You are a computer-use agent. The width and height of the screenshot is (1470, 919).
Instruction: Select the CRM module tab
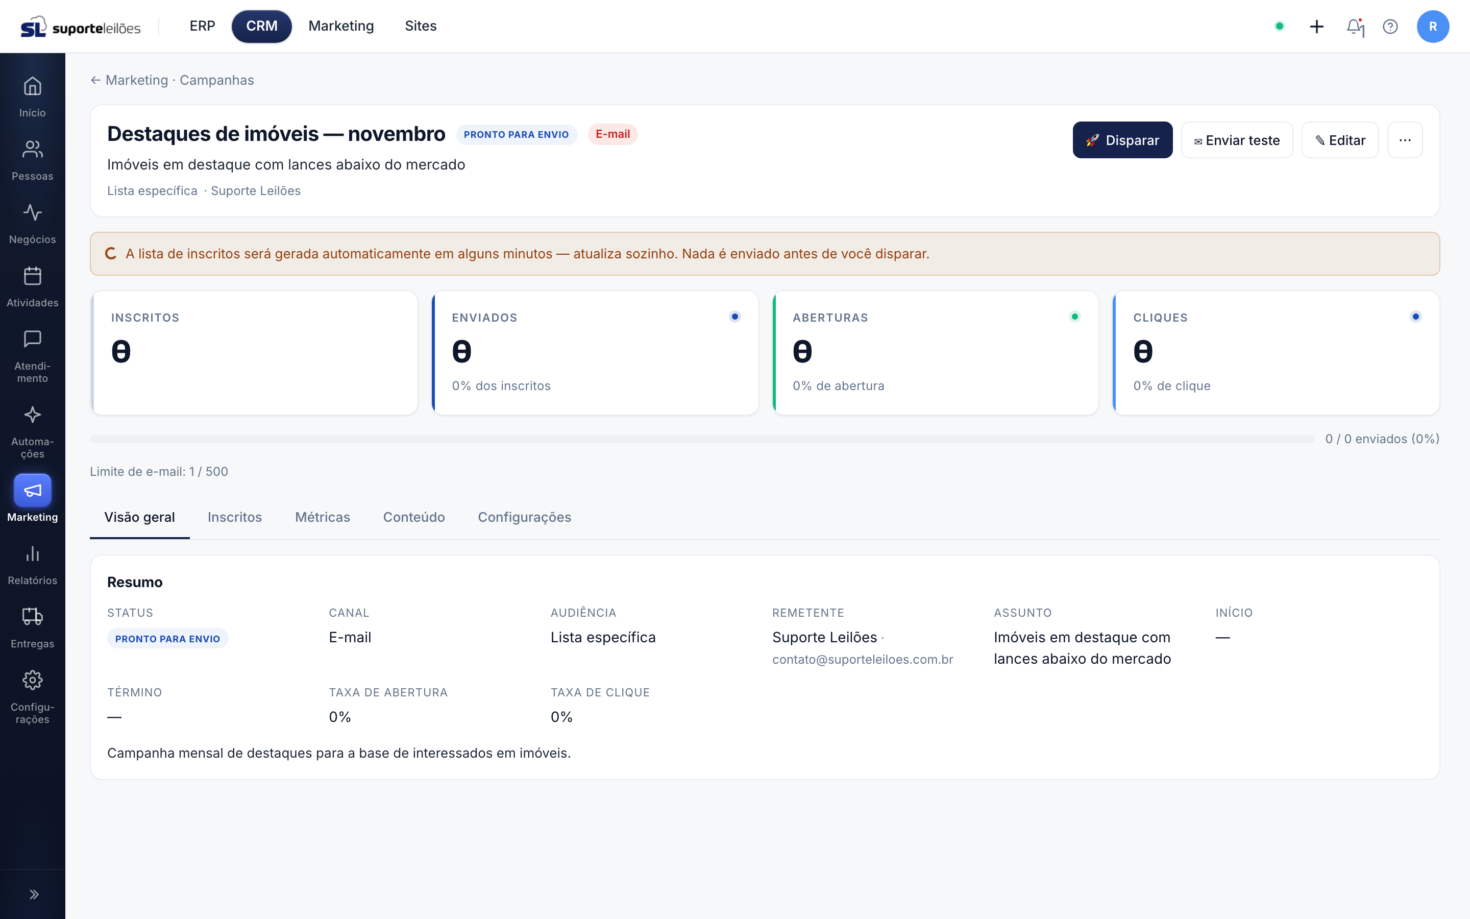[262, 26]
